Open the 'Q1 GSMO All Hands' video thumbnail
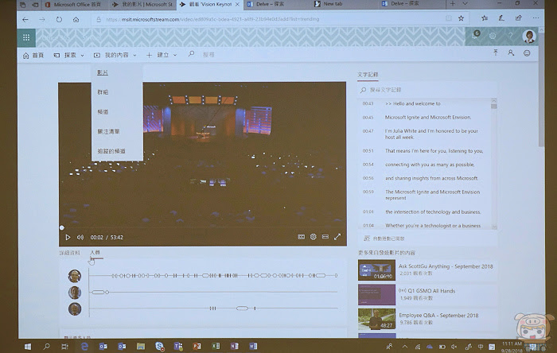 [376, 294]
